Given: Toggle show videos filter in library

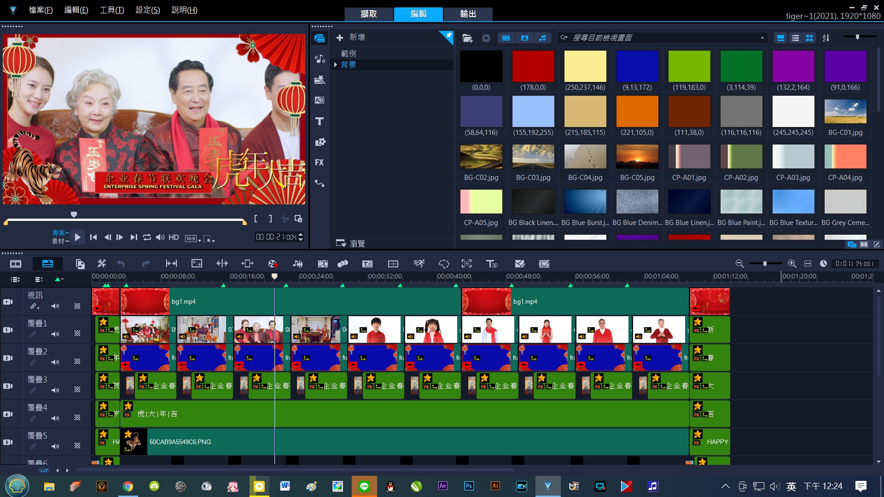Looking at the screenshot, I should tap(506, 38).
